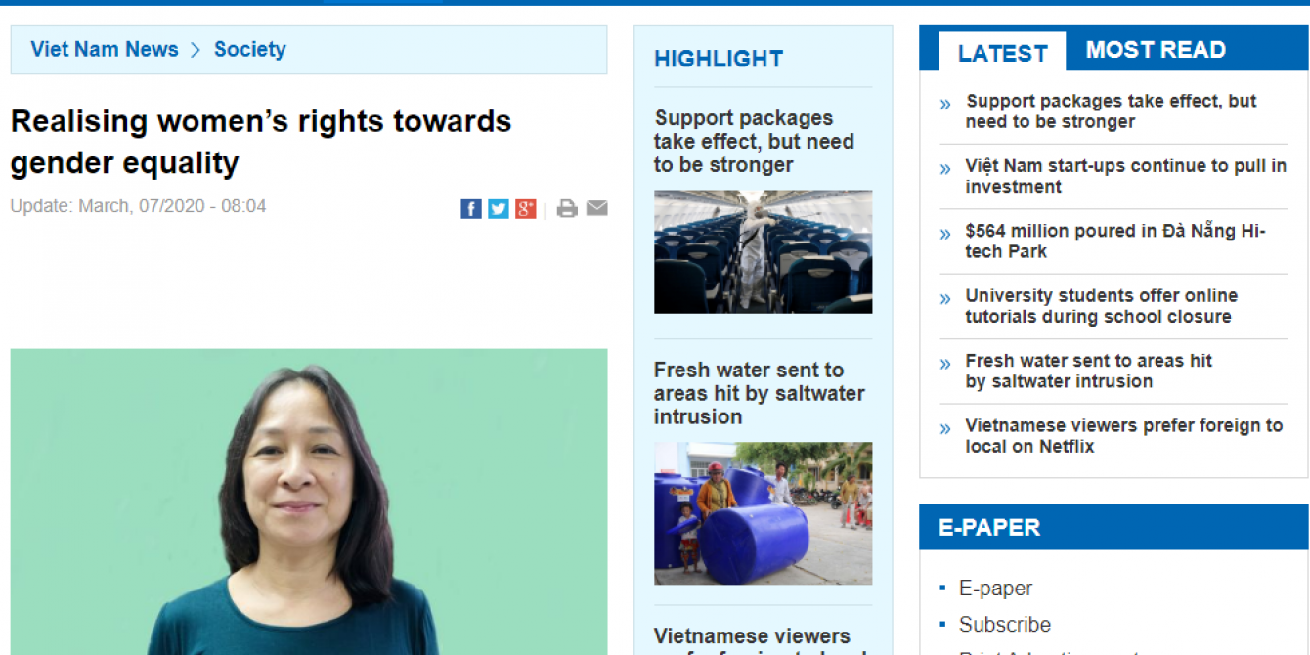The height and width of the screenshot is (655, 1310).
Task: Open '$564 million poured in Đà Nẵng Hi-tech Park'
Action: [x=1115, y=240]
